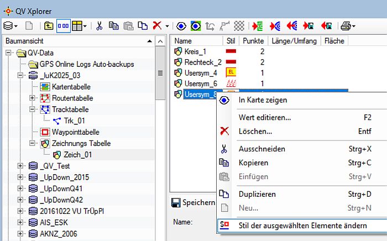Click the yellow EL style symbol of Usersym_4
The image size is (387, 241).
pyautogui.click(x=231, y=72)
